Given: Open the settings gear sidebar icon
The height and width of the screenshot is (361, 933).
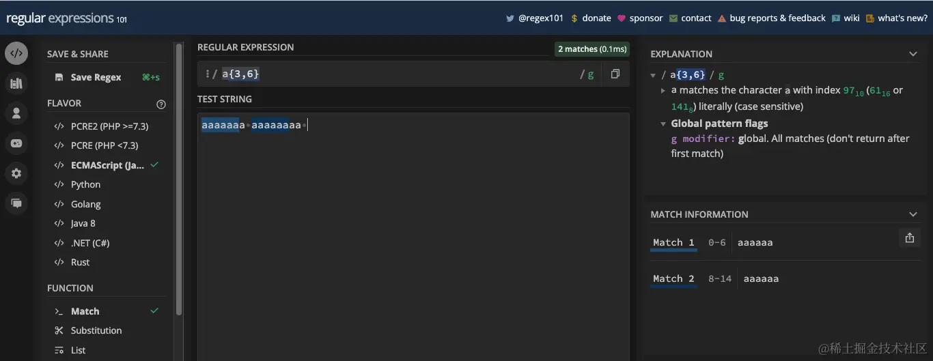Looking at the screenshot, I should click(x=16, y=173).
